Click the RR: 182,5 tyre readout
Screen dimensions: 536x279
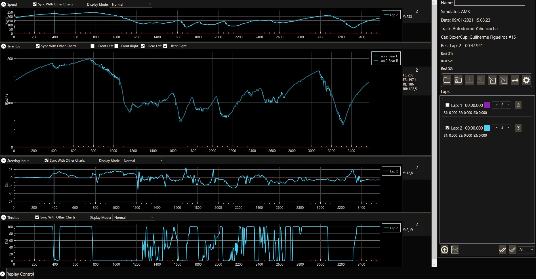tap(410, 89)
